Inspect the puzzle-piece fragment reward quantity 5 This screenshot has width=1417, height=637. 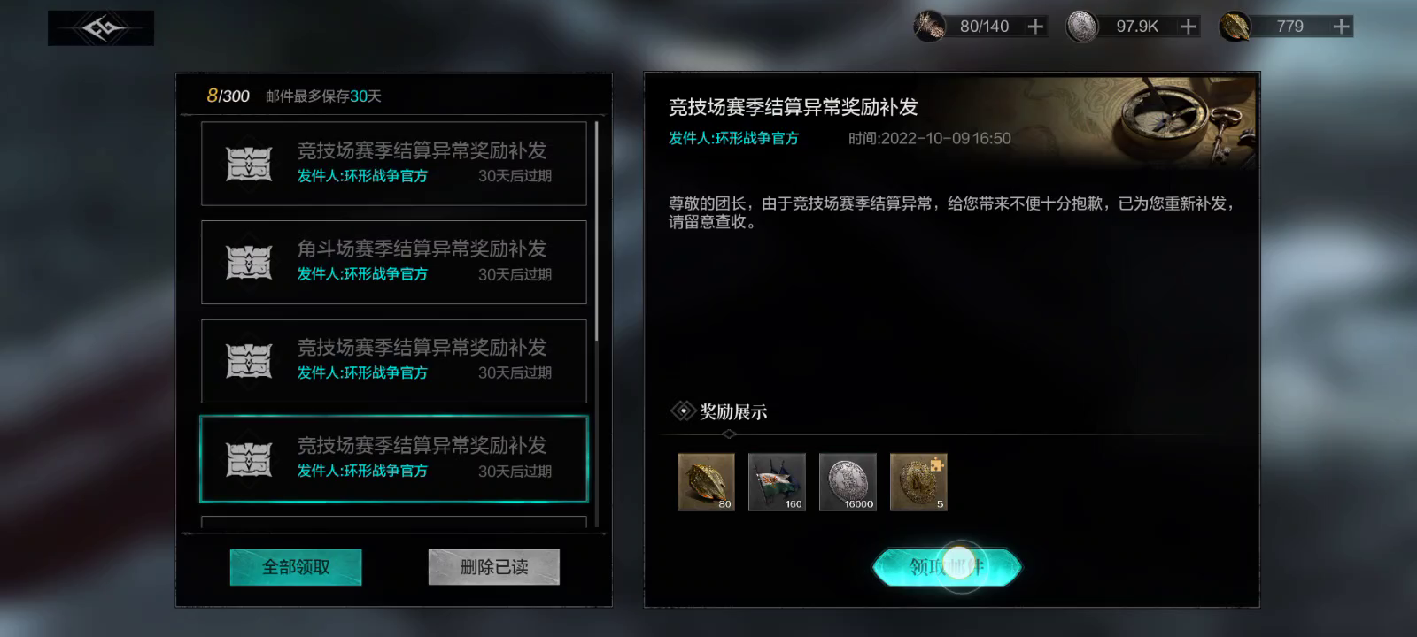click(918, 482)
